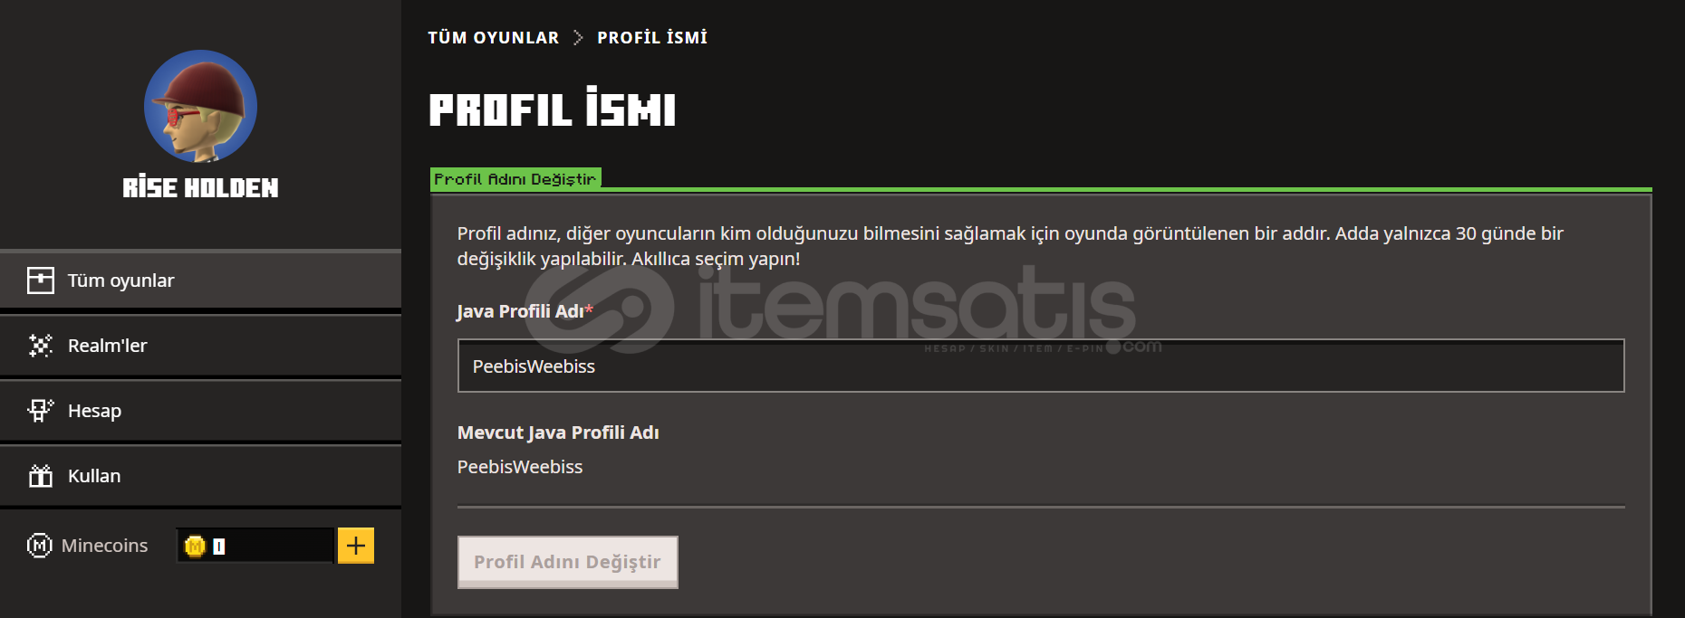Image resolution: width=1685 pixels, height=618 pixels.
Task: Click breadcrumb chevron separator arrow
Action: (x=578, y=38)
